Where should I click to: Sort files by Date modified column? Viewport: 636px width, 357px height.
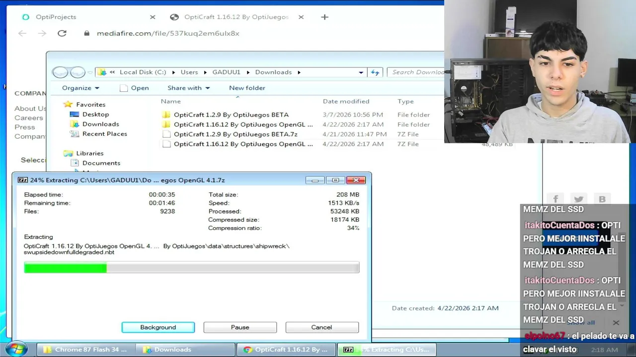click(346, 101)
